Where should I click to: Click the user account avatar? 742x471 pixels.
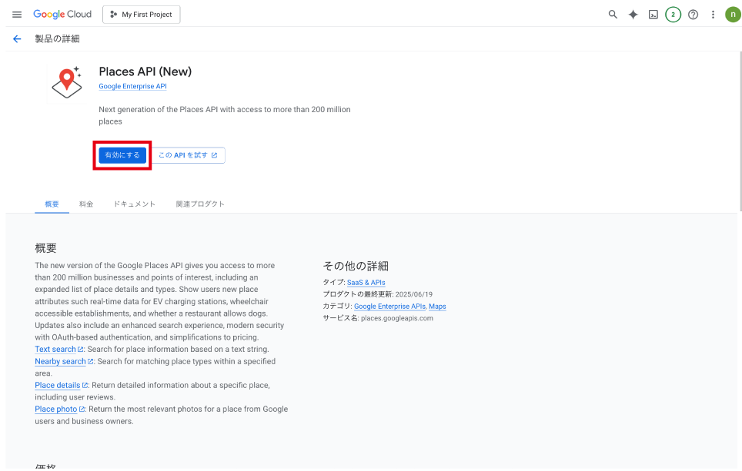(x=732, y=15)
